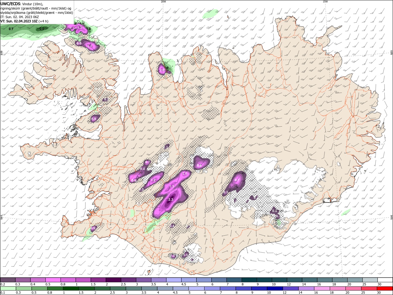Click the 'UWC/ECDS: Vindur (10m),' title line
Screen dimensions: 393x295
coord(22,4)
